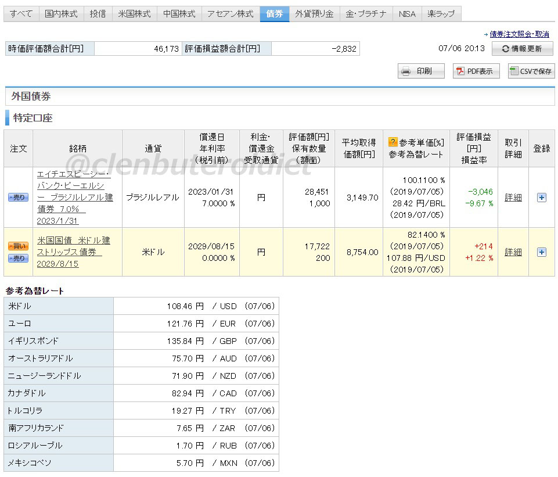Switch to the 投信 tab
Viewport: 558px width, 477px height.
pos(98,14)
